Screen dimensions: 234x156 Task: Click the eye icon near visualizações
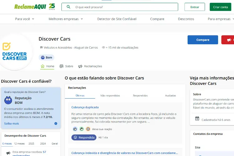103,47
